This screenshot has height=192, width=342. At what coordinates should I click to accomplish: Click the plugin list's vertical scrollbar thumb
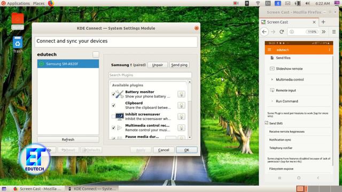[x=190, y=92]
